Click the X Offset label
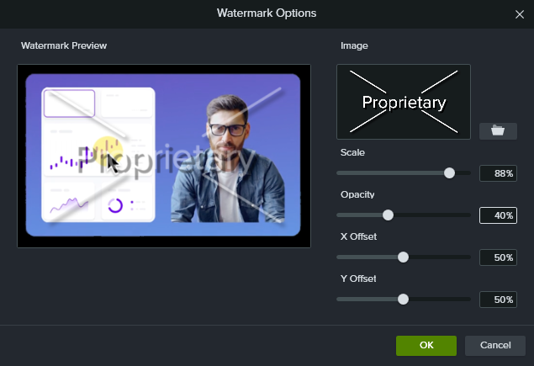The image size is (534, 366). (x=358, y=236)
